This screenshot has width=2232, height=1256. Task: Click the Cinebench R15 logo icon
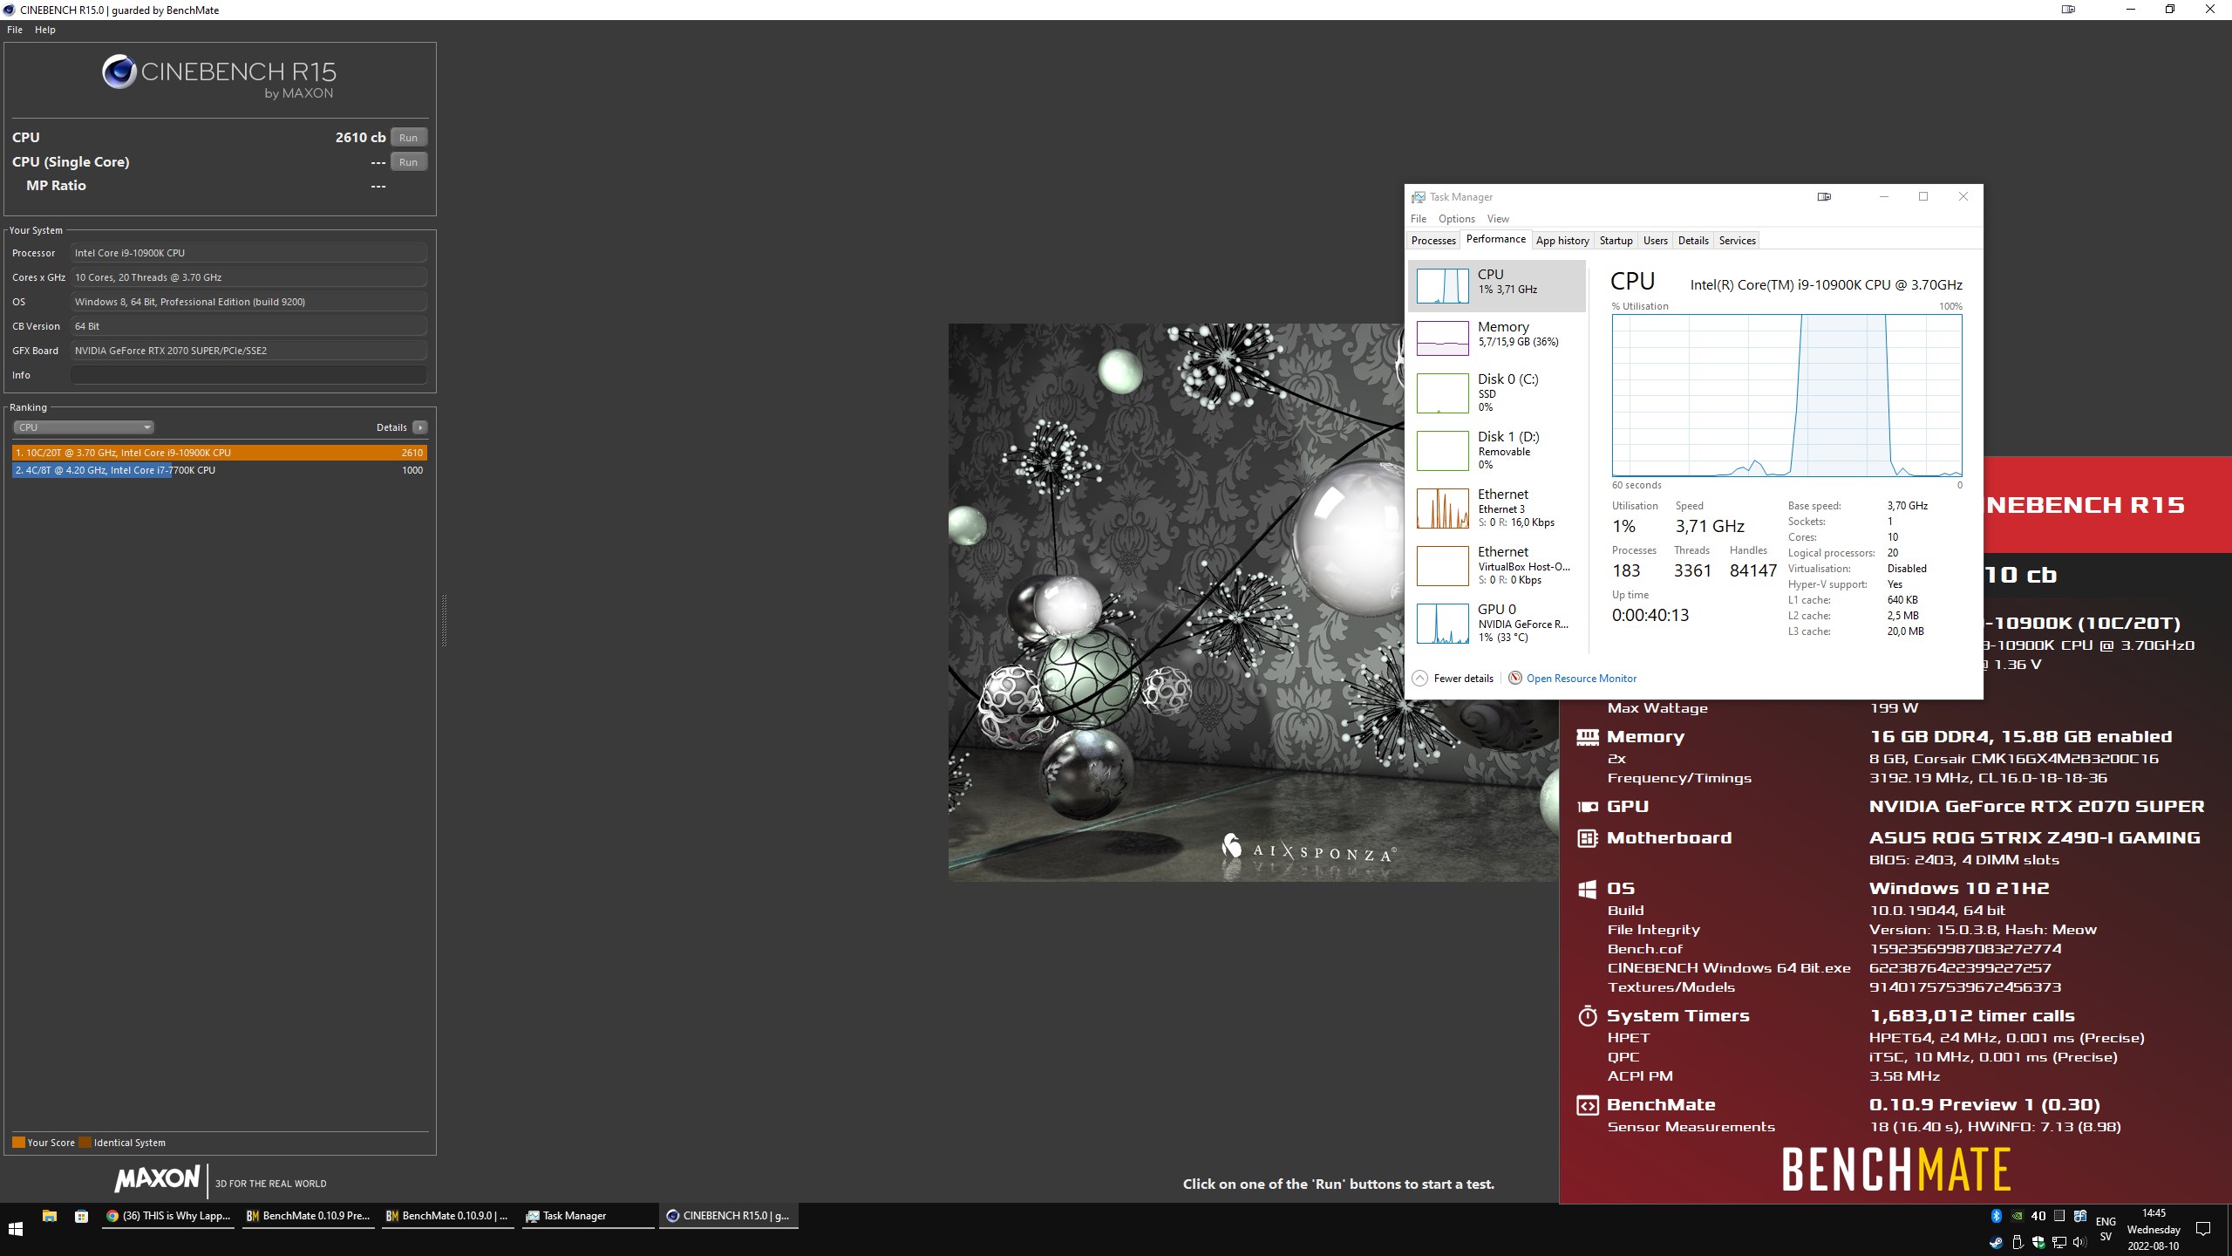pyautogui.click(x=119, y=72)
